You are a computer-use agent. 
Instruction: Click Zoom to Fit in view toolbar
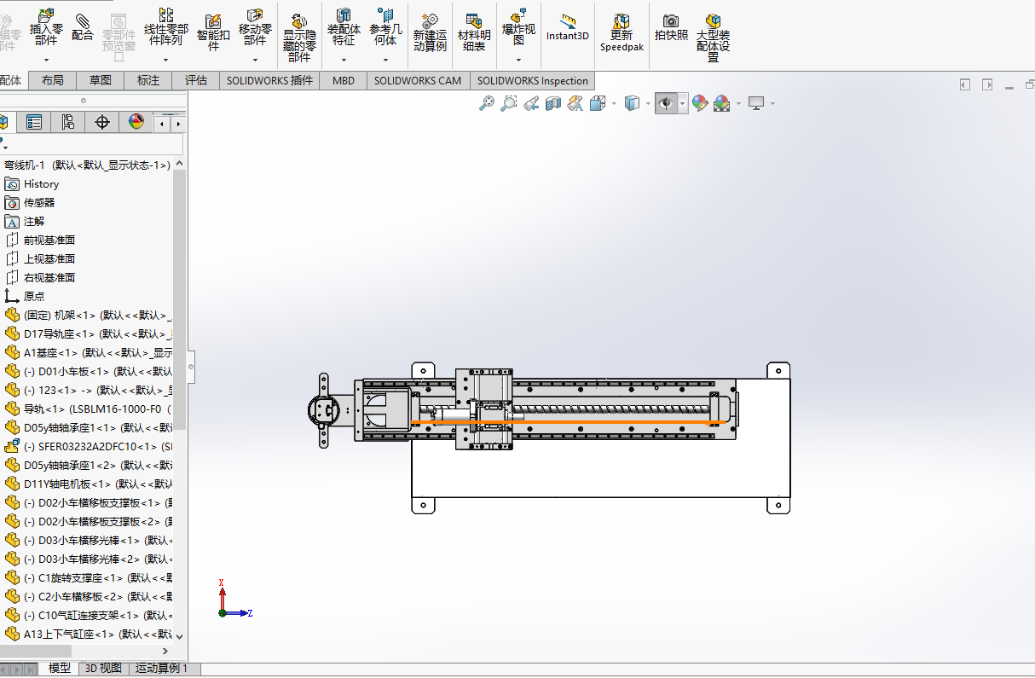[487, 103]
